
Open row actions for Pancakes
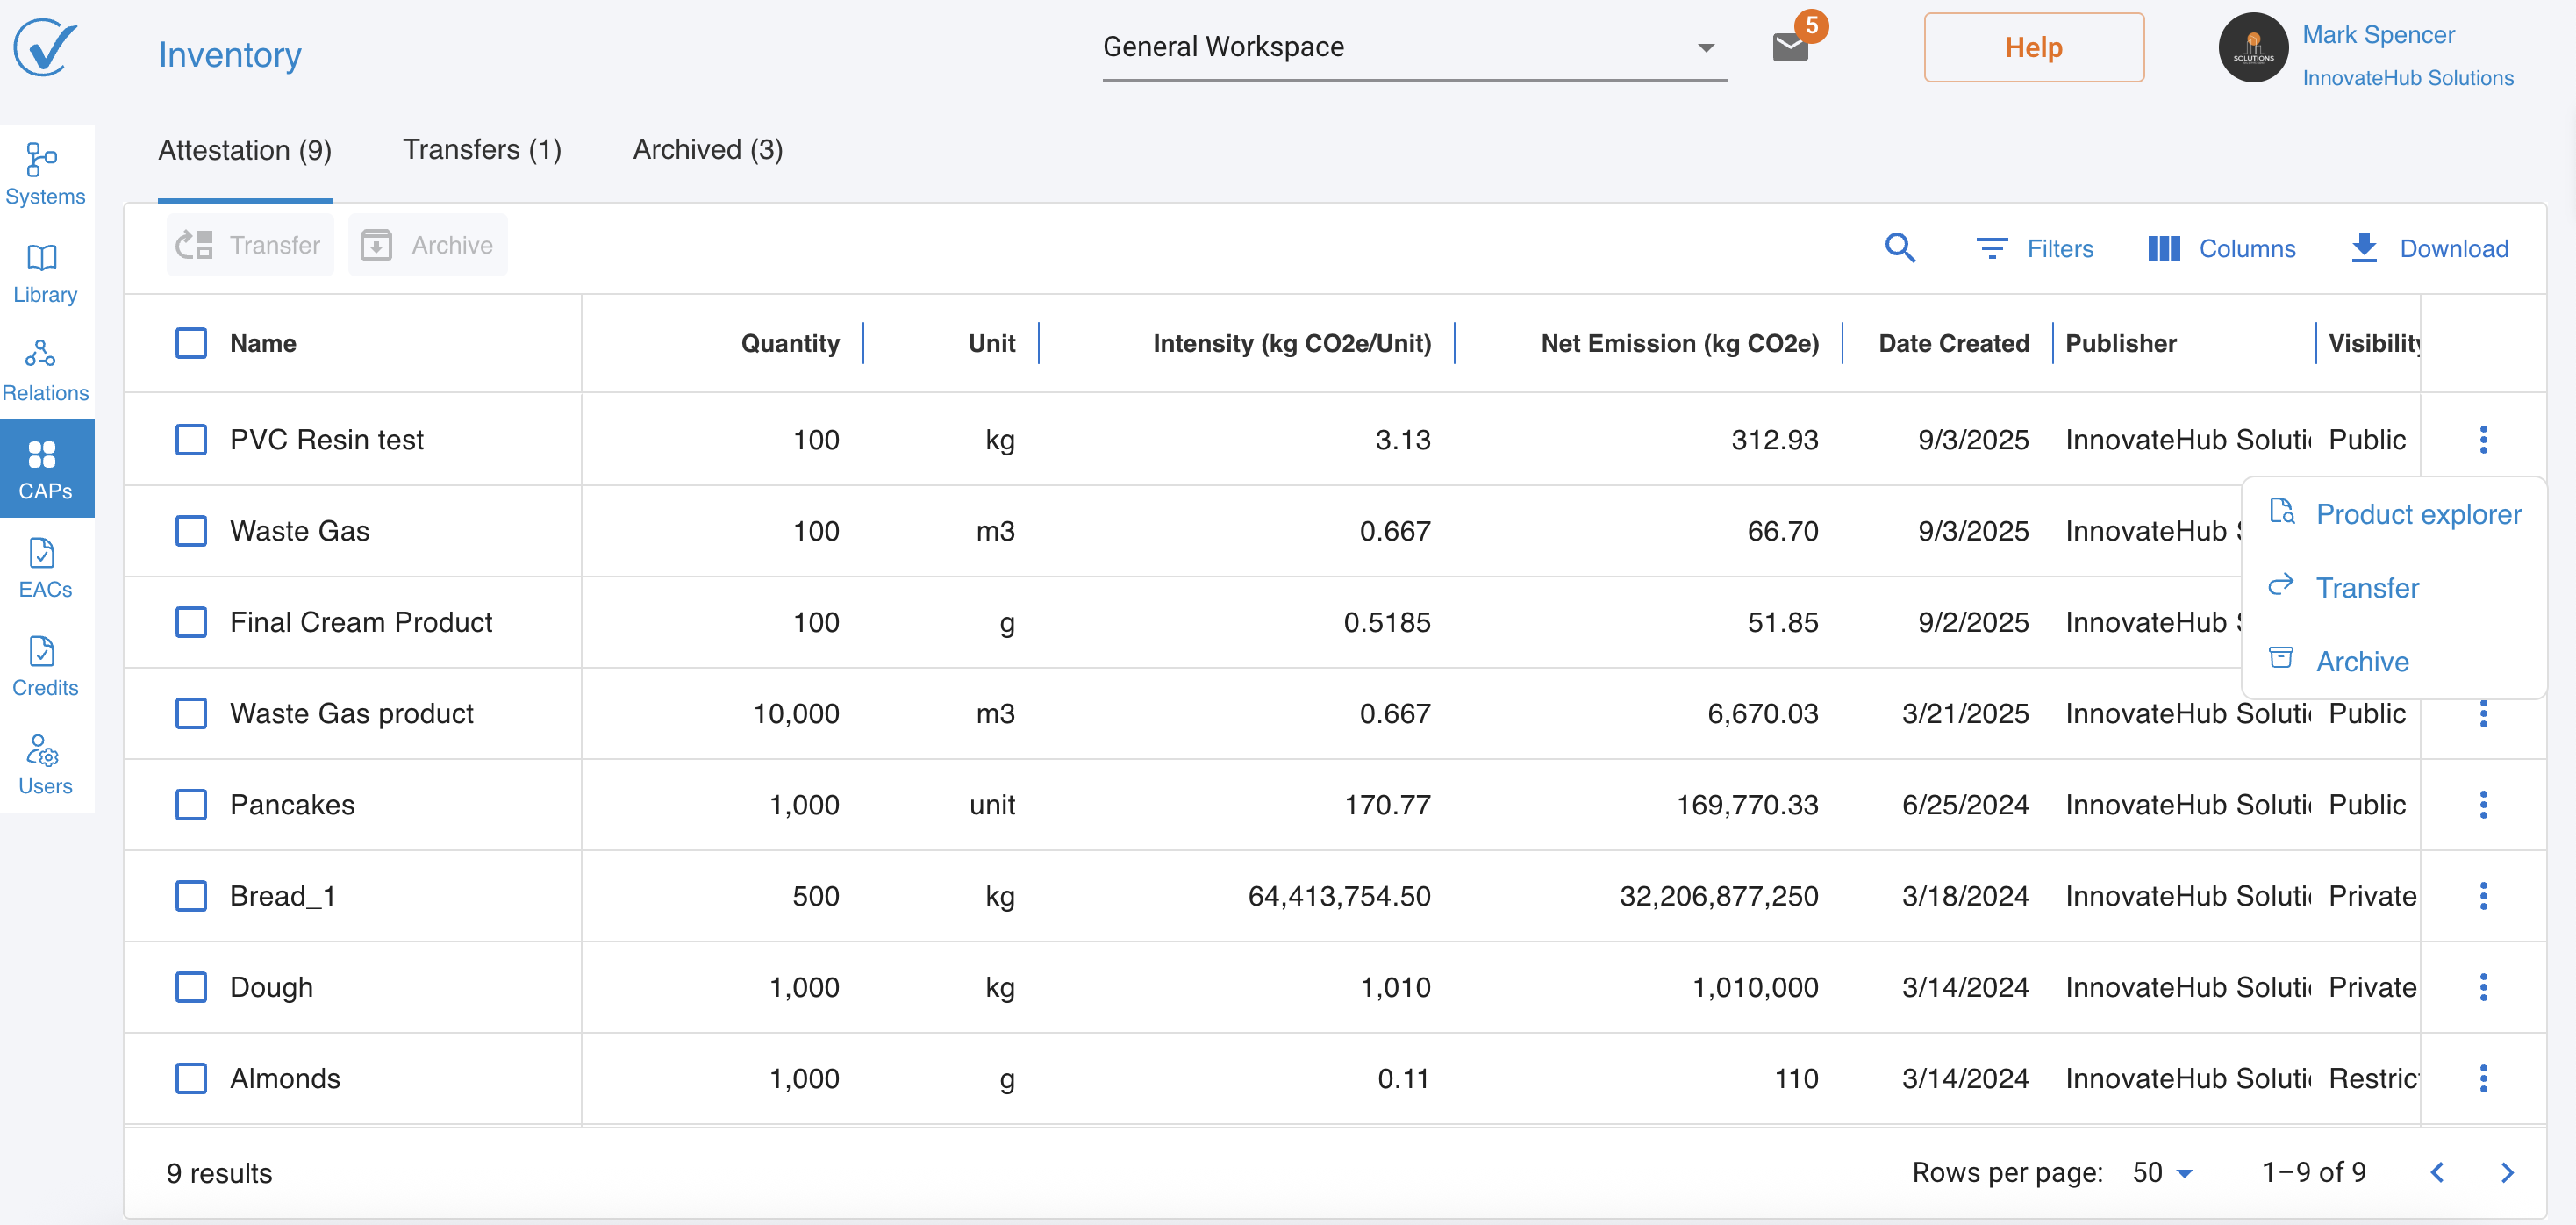[x=2482, y=804]
